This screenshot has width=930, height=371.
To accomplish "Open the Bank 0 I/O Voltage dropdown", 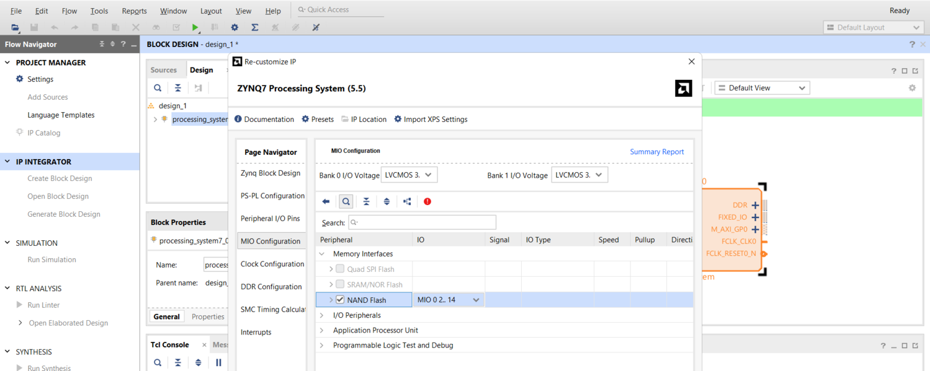I will pos(409,175).
